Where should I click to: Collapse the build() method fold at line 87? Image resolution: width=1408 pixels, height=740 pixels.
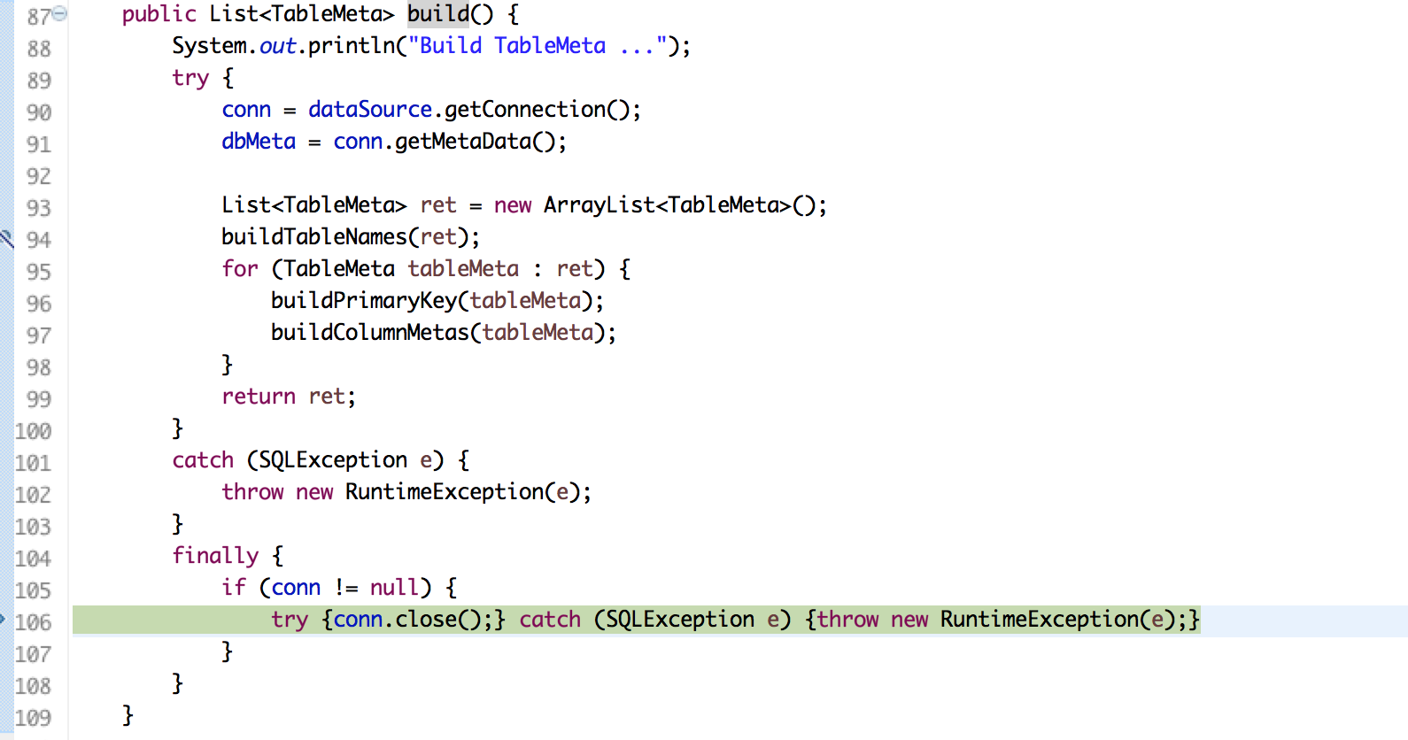coord(59,13)
